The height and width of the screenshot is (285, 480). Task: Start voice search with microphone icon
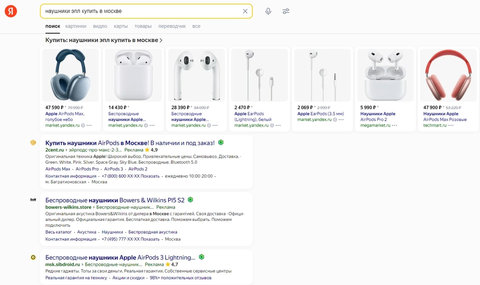pyautogui.click(x=268, y=11)
